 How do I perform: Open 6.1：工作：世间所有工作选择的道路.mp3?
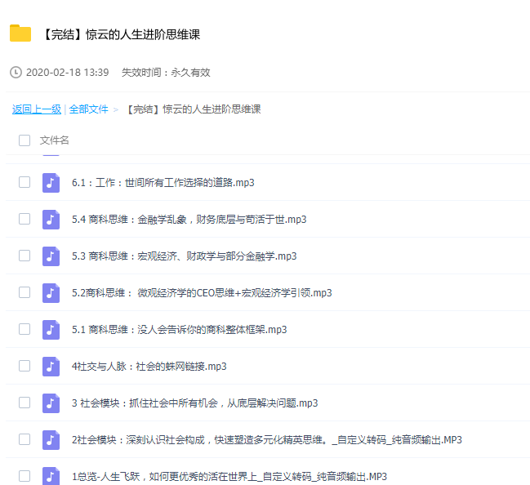pos(163,183)
